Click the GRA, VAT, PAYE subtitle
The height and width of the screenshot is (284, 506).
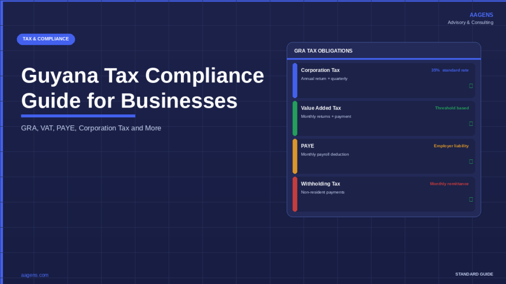pos(91,128)
